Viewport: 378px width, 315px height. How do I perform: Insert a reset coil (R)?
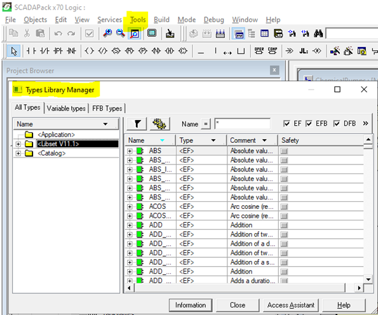[130, 51]
